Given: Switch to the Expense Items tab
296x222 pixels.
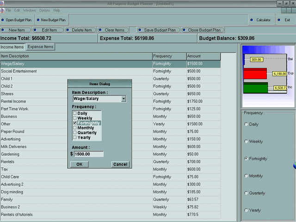Looking at the screenshot, I should (40, 47).
